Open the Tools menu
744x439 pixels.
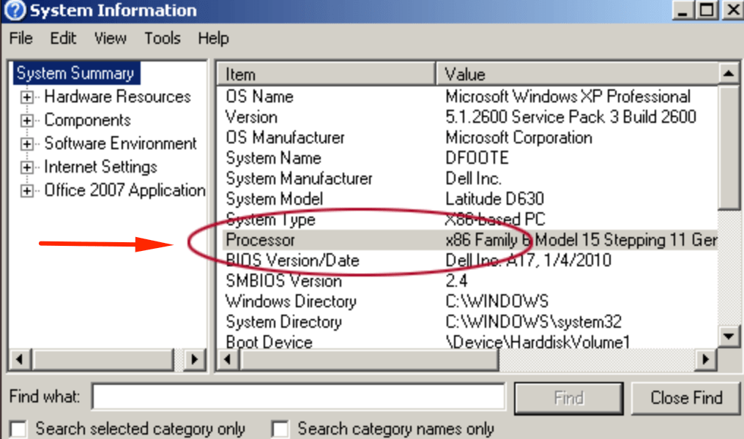pyautogui.click(x=162, y=39)
